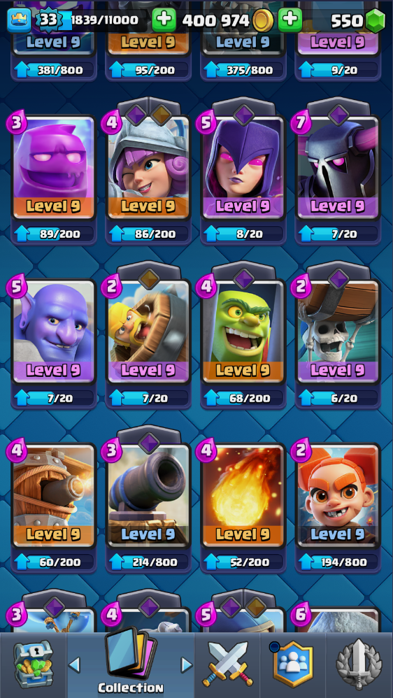Go to next tab with right arrow
The width and height of the screenshot is (393, 698).
187,664
